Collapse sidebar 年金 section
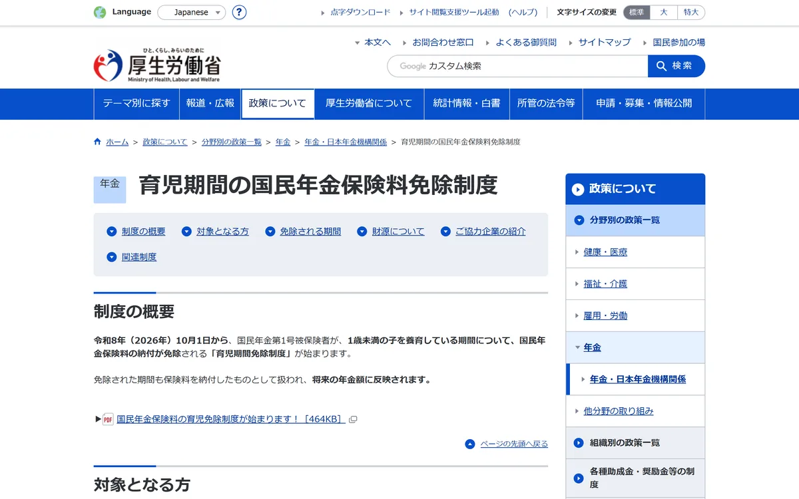Viewport: 799px width, 499px height. click(x=635, y=347)
